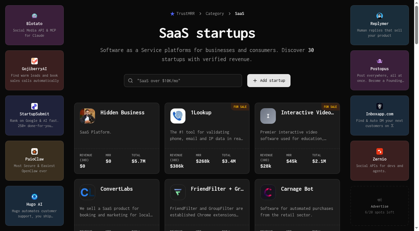
Task: Open the FriendFilter startup title
Action: (x=217, y=189)
